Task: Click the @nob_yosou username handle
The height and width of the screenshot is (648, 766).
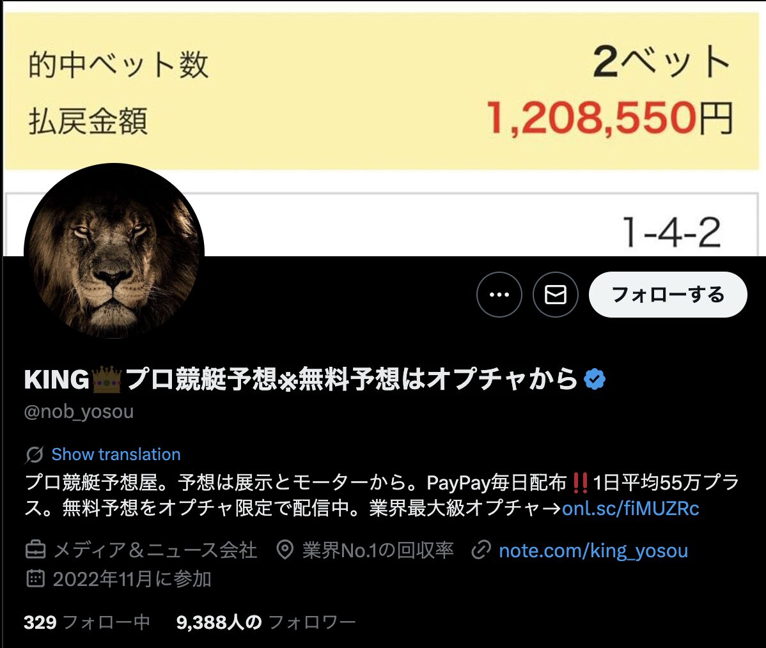Action: (79, 412)
